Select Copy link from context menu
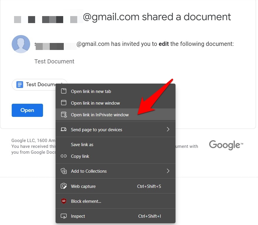This screenshot has width=258, height=225. tap(116, 156)
